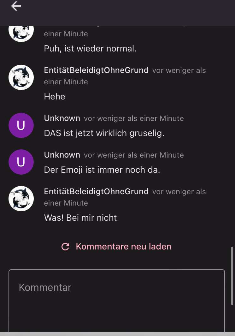Click the vertical scrollbar on the right edge

232,275
